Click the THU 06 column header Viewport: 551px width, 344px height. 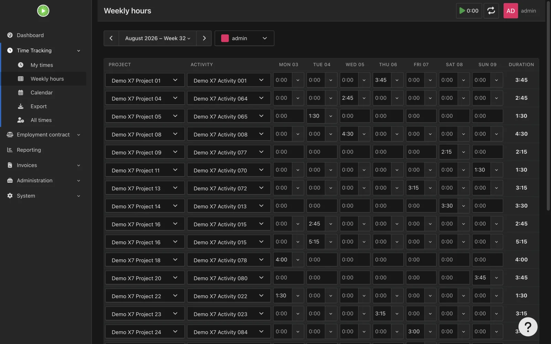pyautogui.click(x=388, y=64)
